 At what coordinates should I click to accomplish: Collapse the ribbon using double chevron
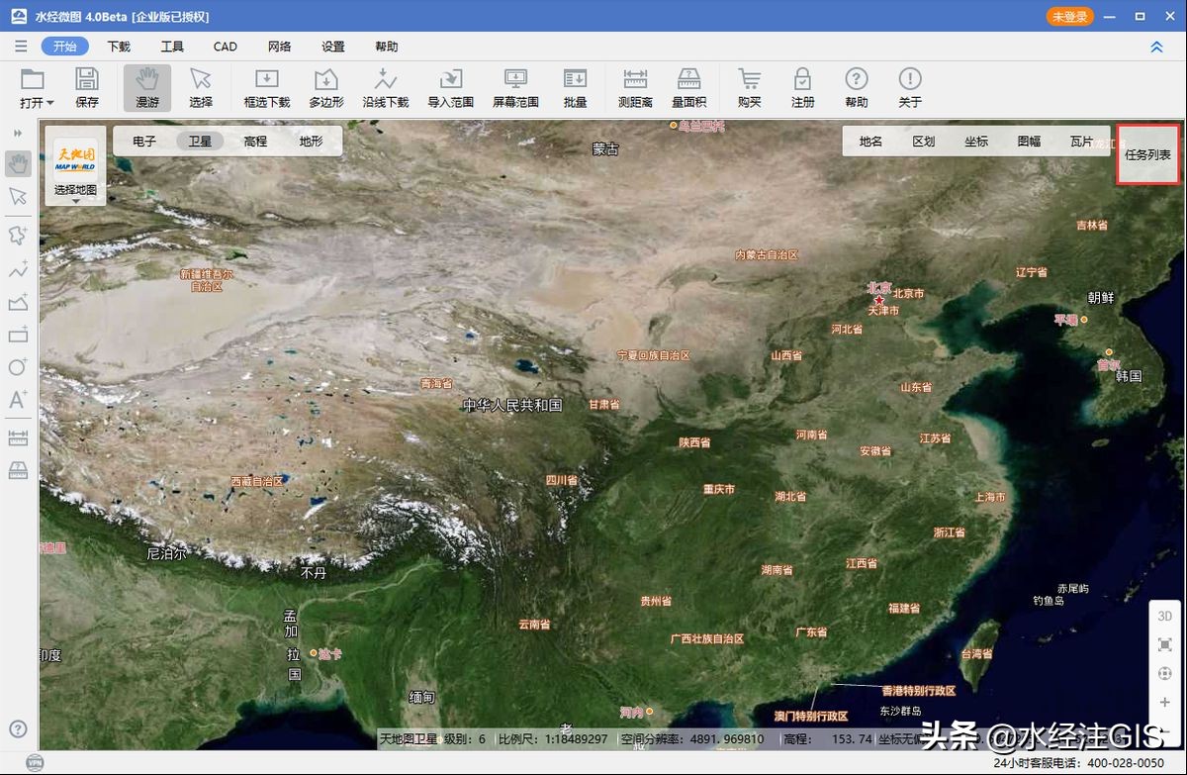click(1156, 47)
